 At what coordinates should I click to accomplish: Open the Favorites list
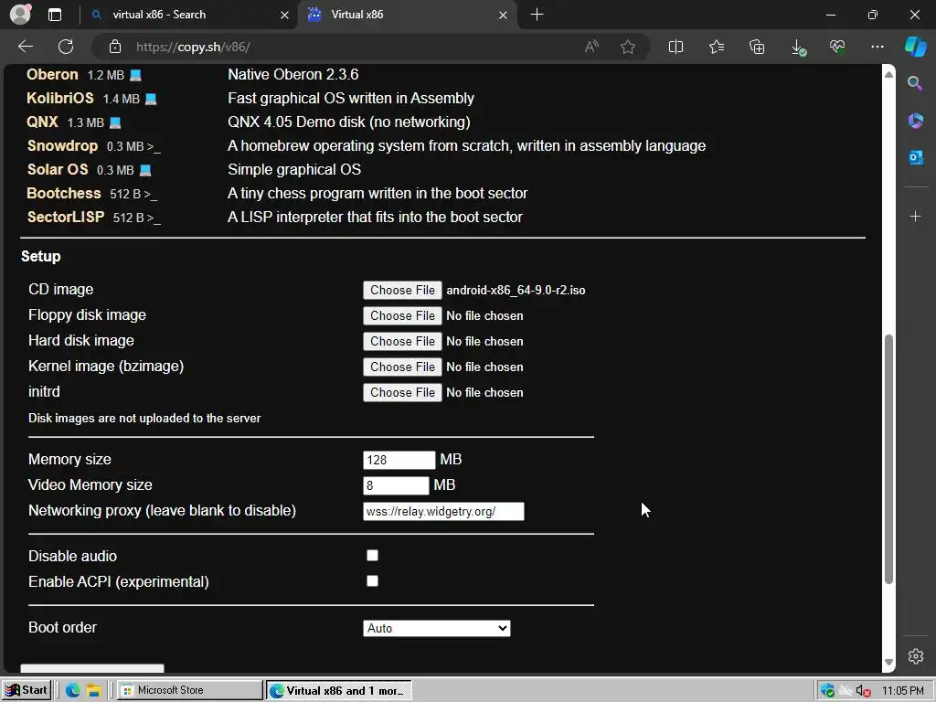[x=717, y=47]
